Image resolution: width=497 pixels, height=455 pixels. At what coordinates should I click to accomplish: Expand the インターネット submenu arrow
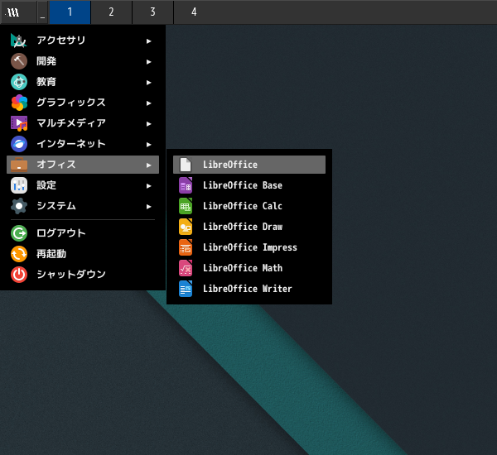[149, 144]
